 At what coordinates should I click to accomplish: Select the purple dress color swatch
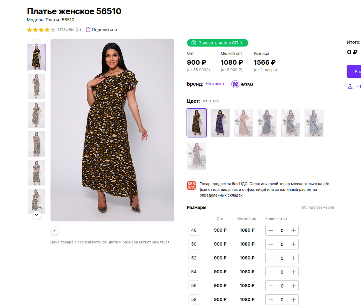pos(220,123)
